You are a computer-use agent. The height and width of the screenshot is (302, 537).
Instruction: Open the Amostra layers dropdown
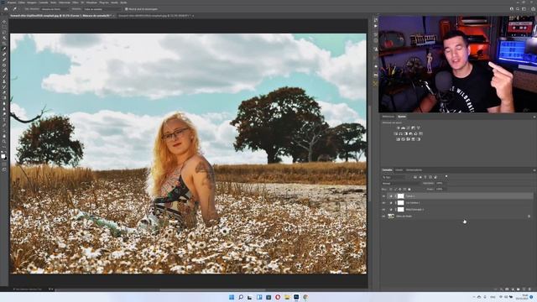point(102,9)
